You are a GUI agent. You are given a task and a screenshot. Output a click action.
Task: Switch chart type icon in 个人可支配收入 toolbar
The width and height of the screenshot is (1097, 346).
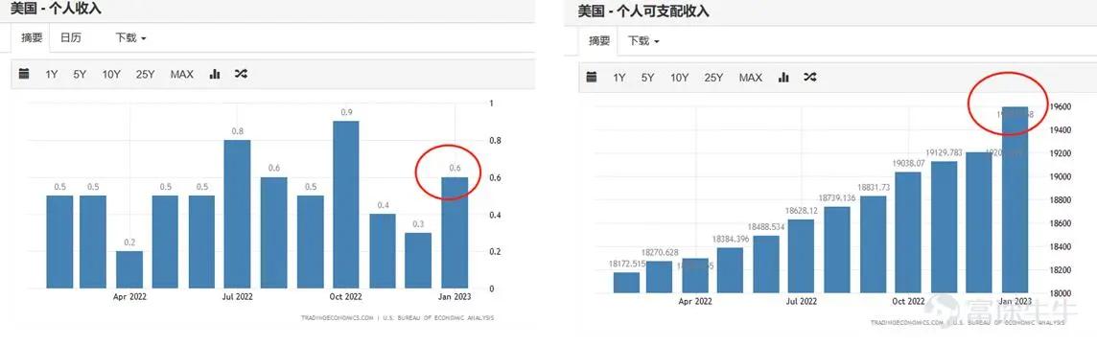783,77
